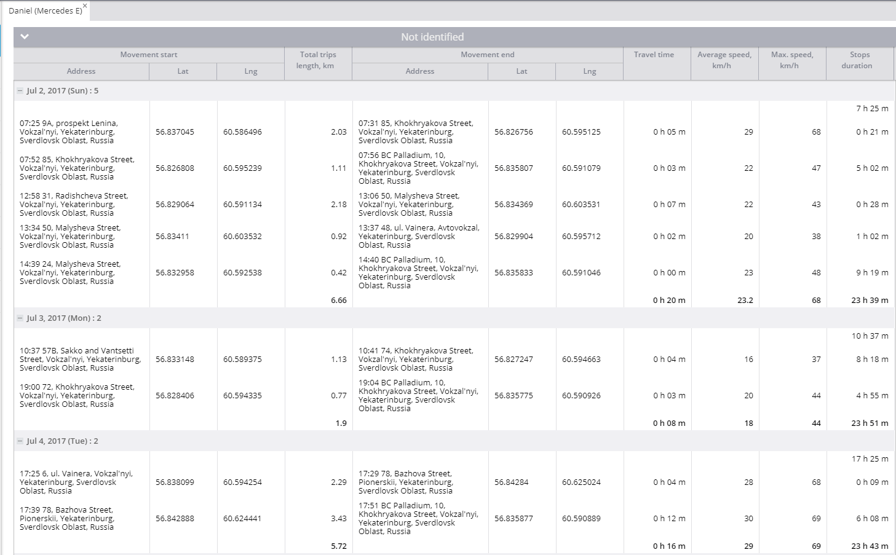Collapse the Jul 3, 2017 (Mon) group
This screenshot has height=555, width=896.
[x=20, y=318]
